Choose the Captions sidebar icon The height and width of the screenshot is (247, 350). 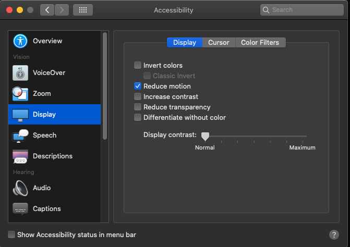point(20,209)
